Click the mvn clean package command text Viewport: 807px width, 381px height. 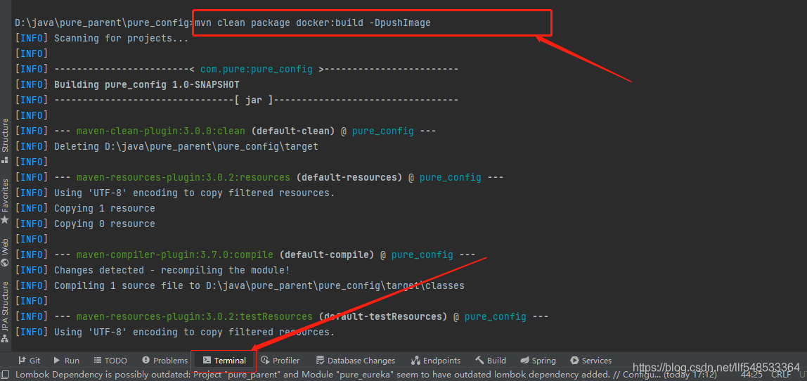click(x=312, y=22)
